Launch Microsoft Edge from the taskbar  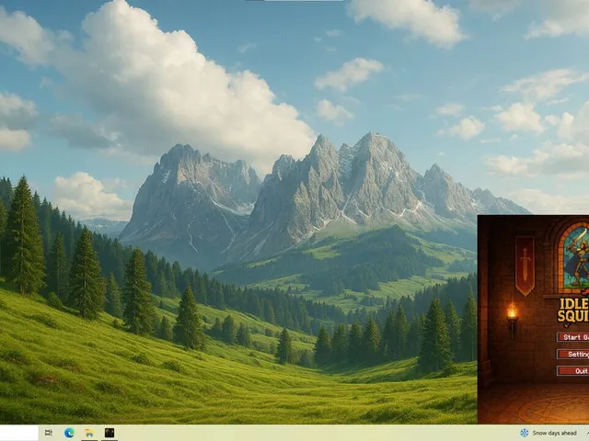pos(69,433)
